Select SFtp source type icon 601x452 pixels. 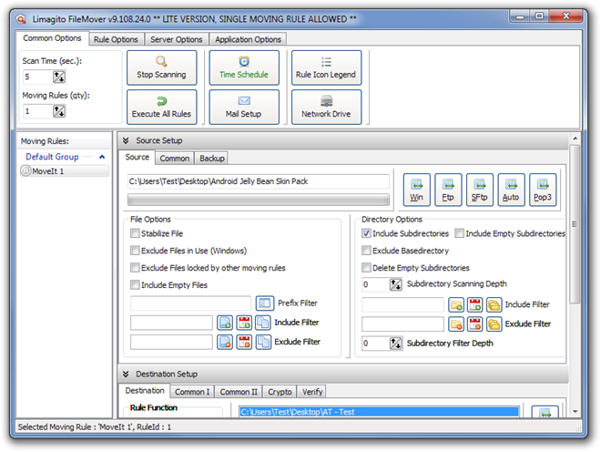click(x=480, y=190)
